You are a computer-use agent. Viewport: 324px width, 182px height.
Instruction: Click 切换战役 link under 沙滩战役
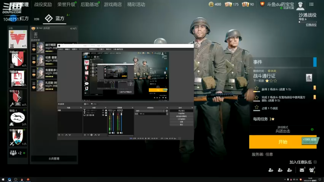pos(311,25)
